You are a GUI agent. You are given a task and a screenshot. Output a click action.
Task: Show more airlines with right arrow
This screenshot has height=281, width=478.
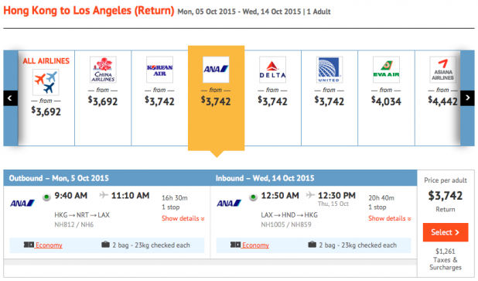[x=467, y=98]
